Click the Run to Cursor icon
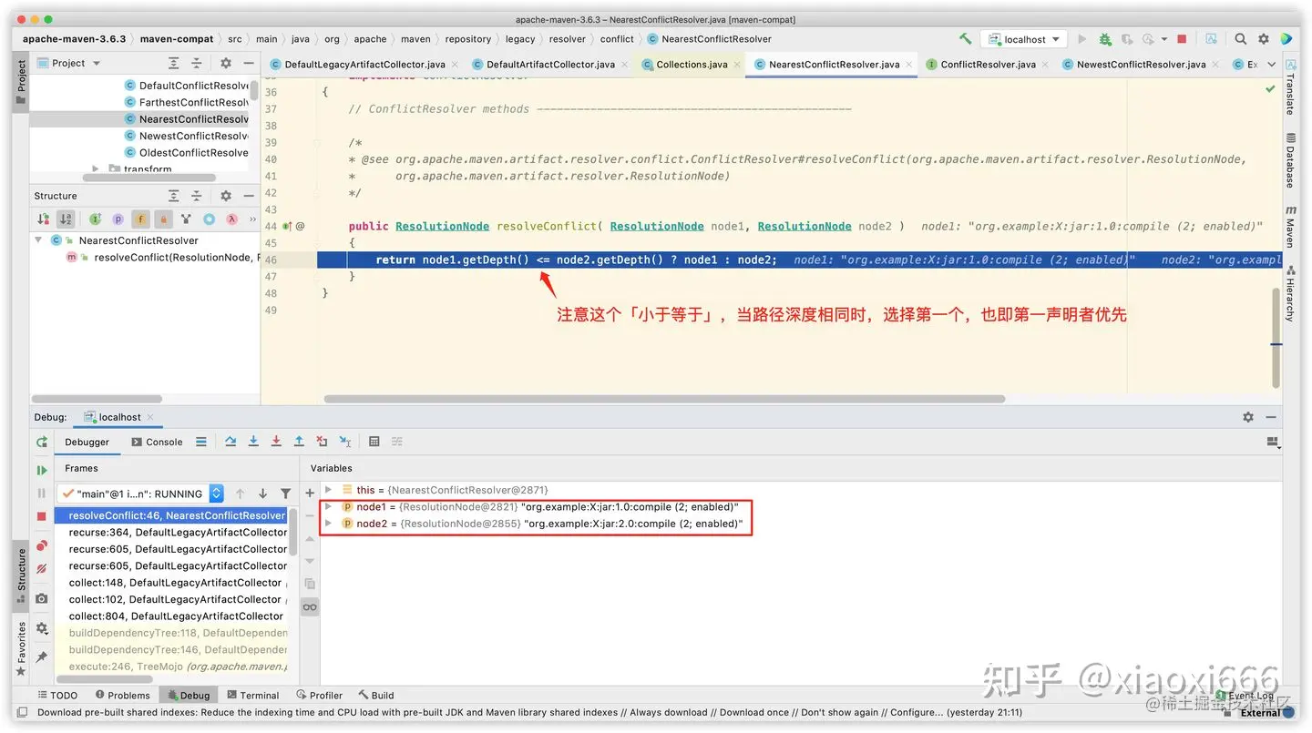The image size is (1312, 733). [345, 442]
